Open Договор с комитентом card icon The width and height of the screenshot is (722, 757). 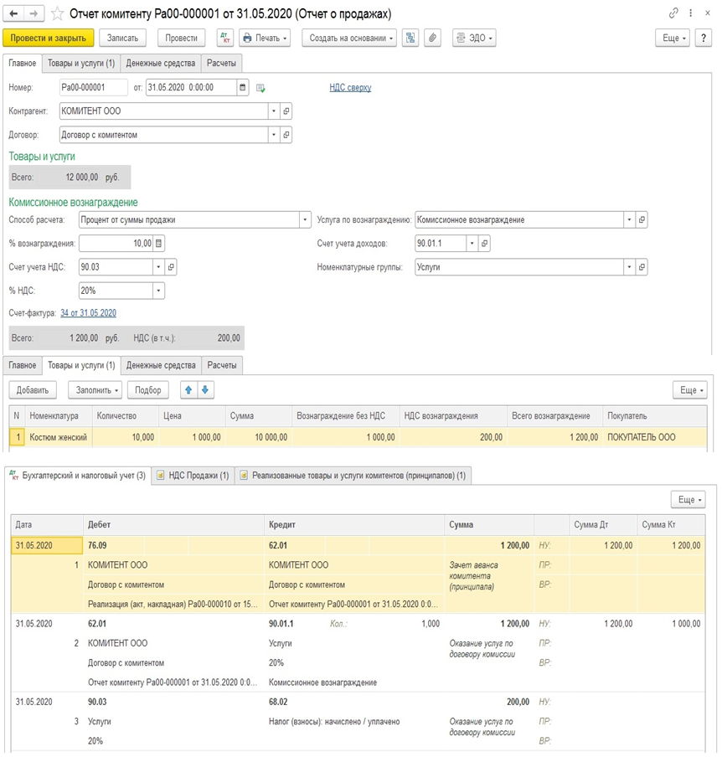286,135
